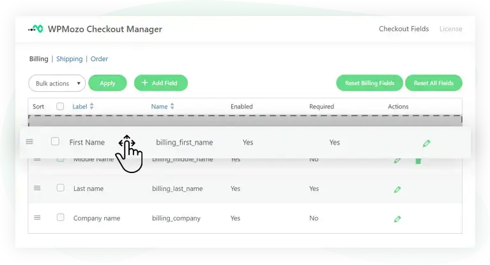Viewport: 490px width, 265px height.
Task: Edit the First Name field with pencil icon
Action: 426,144
